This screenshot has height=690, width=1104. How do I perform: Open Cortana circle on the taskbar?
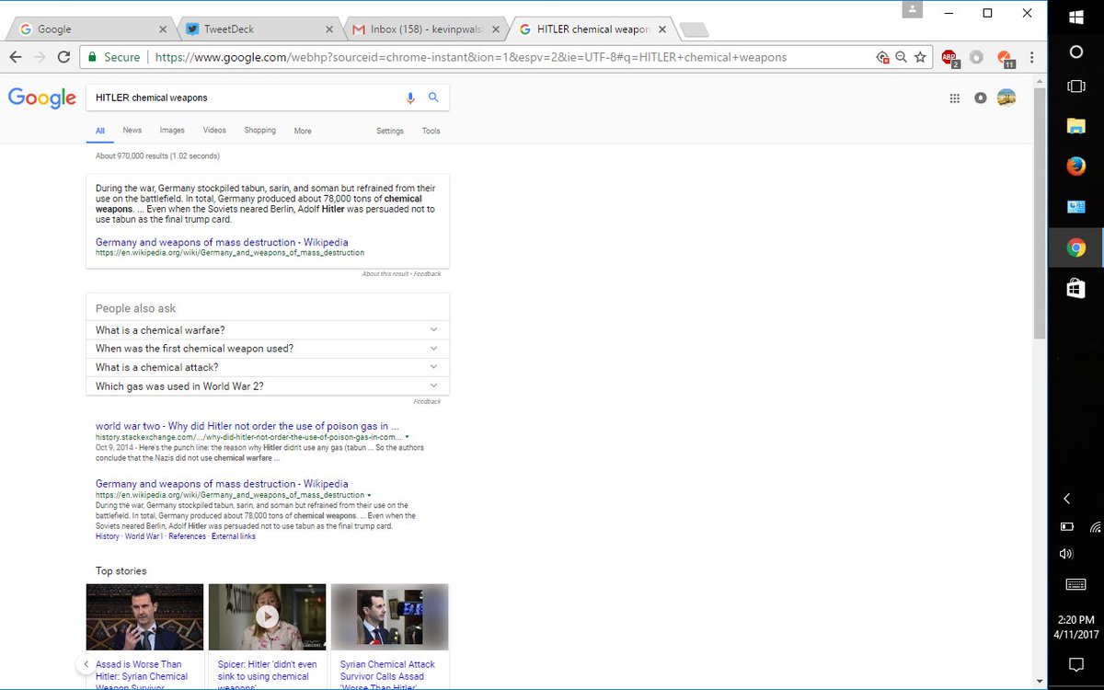coord(1076,52)
